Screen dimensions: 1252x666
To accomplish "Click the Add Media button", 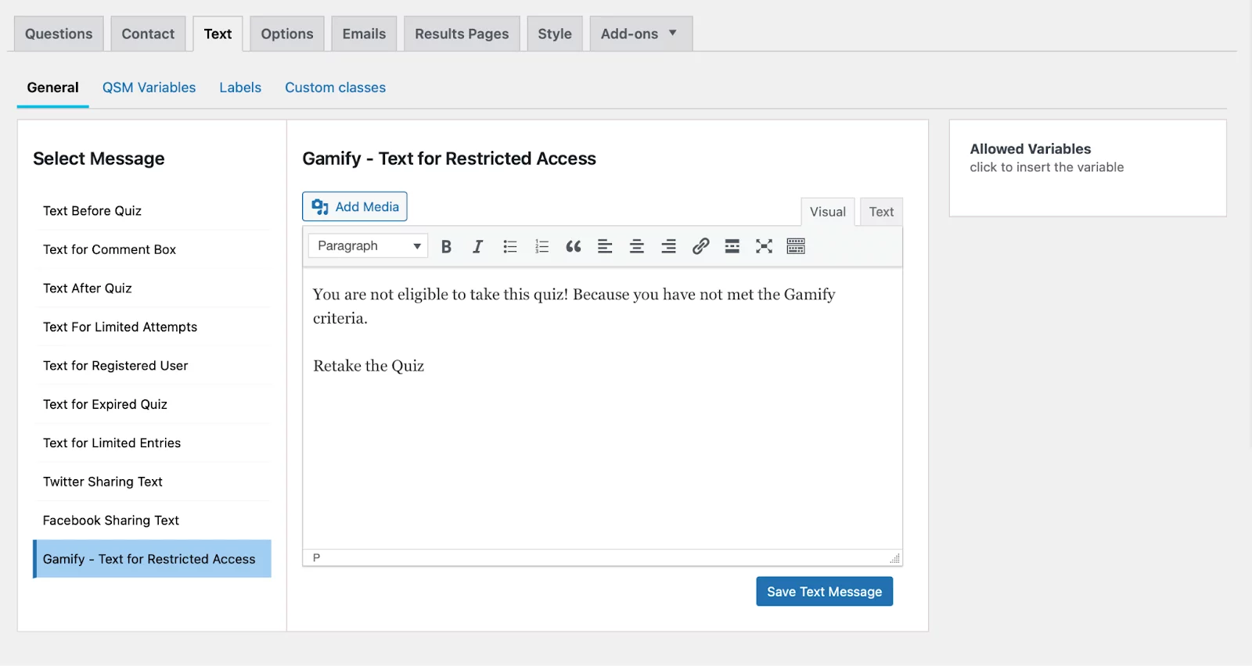I will point(354,206).
